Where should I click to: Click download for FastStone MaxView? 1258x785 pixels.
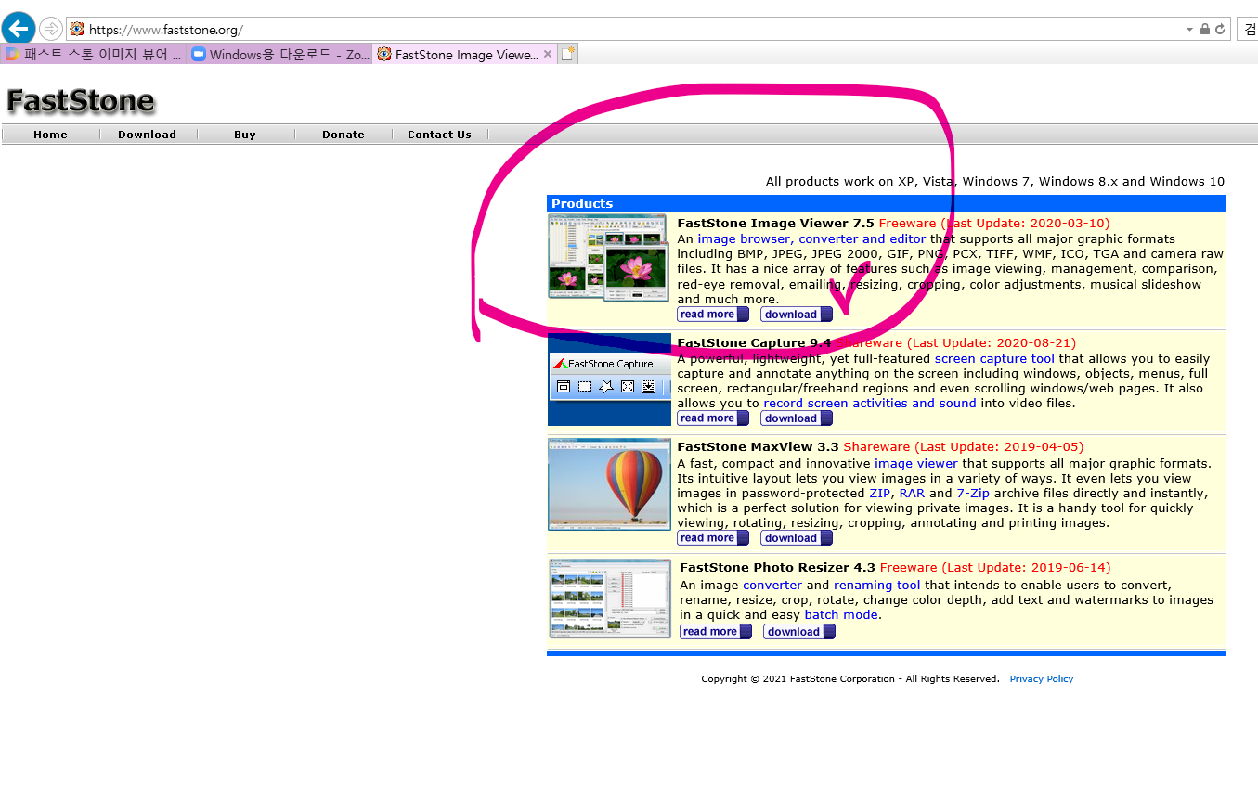pyautogui.click(x=796, y=538)
